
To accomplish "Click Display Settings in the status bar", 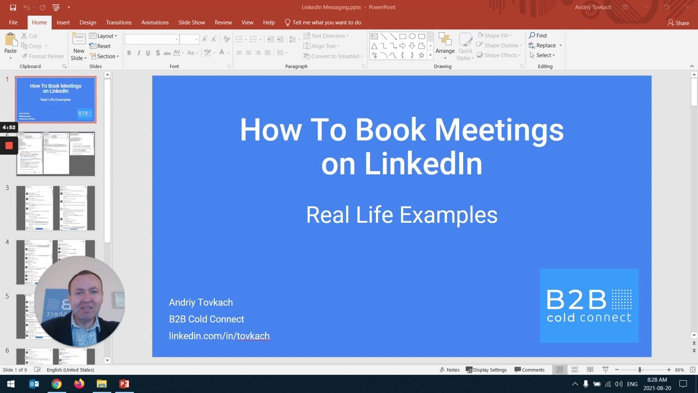I will (x=486, y=370).
